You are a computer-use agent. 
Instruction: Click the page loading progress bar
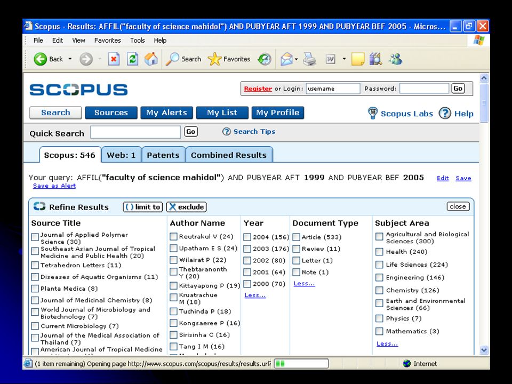pyautogui.click(x=301, y=363)
